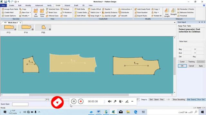This screenshot has height=115, width=206.
Task: Select Add Grade Point tool
Action: click(x=142, y=9)
